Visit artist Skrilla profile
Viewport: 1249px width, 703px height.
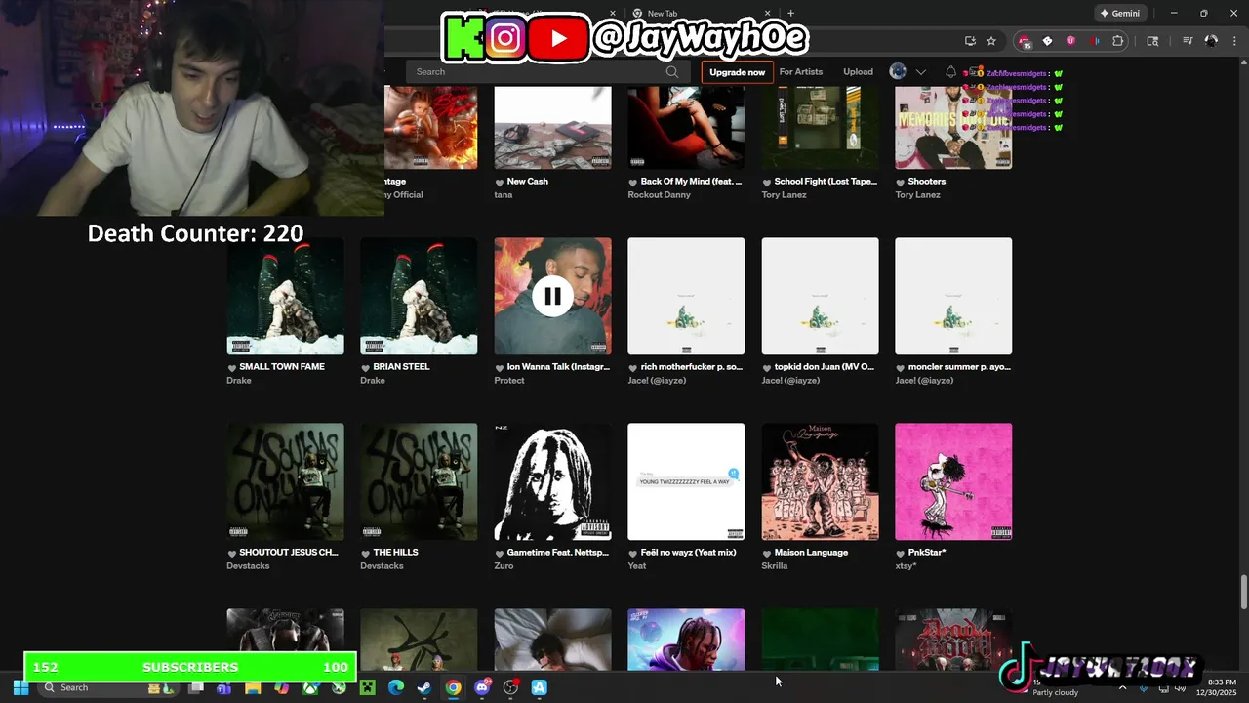point(774,565)
